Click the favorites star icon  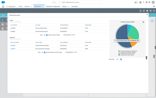click(135, 2)
